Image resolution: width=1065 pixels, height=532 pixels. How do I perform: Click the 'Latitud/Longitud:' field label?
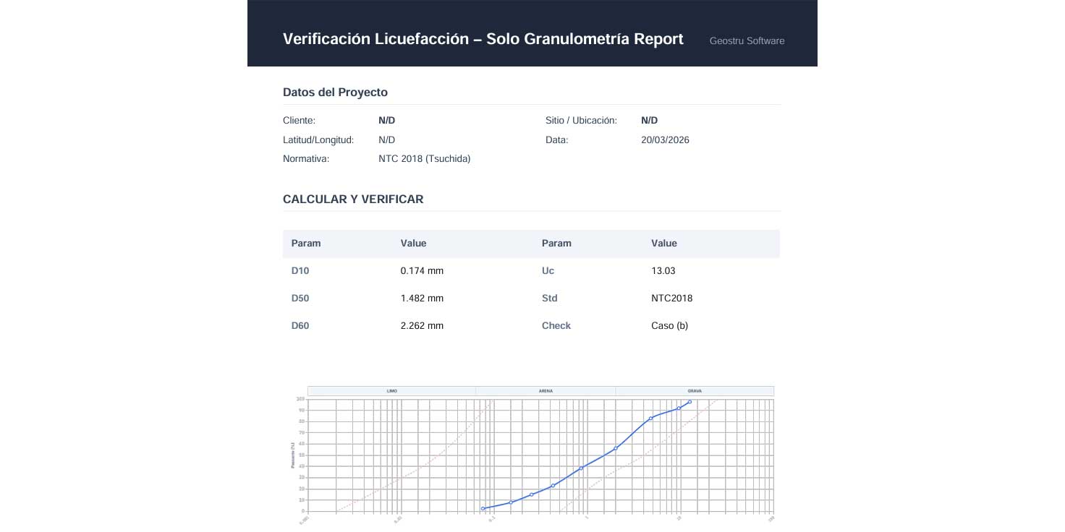(x=318, y=140)
